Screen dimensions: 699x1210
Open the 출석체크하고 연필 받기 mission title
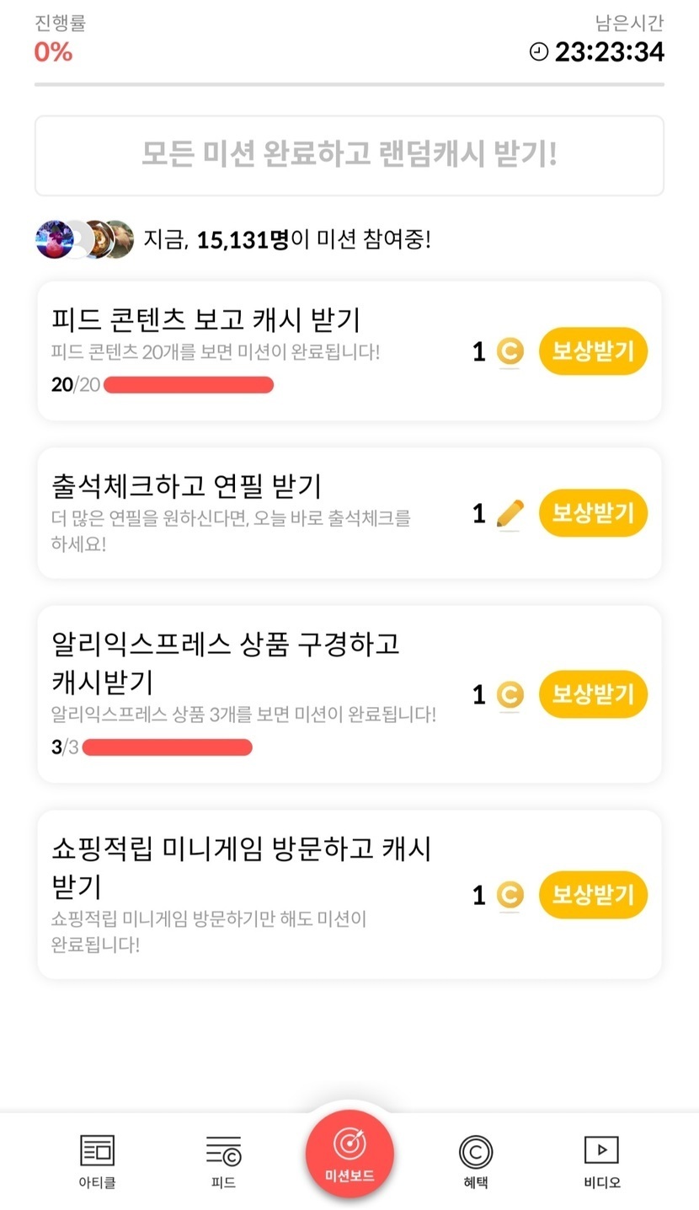point(187,485)
